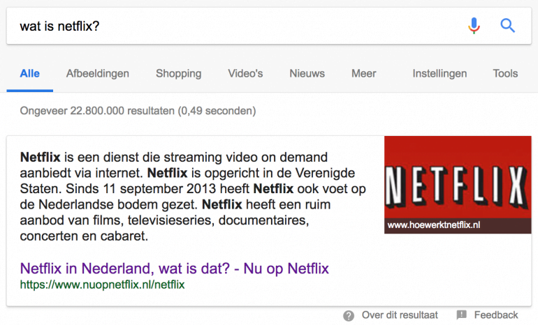Click the Feedback speech bubble icon
Image resolution: width=538 pixels, height=325 pixels.
point(461,316)
